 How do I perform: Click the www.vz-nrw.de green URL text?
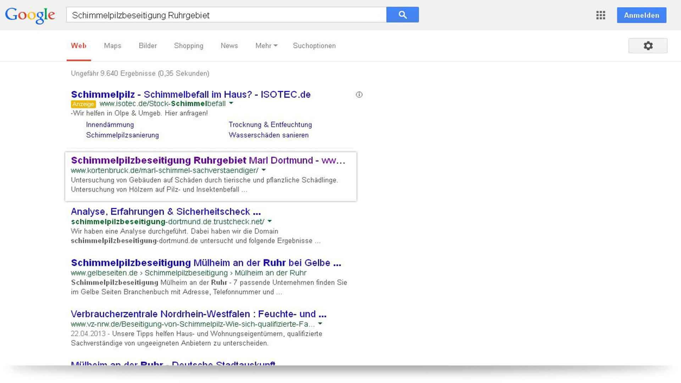[x=193, y=324]
